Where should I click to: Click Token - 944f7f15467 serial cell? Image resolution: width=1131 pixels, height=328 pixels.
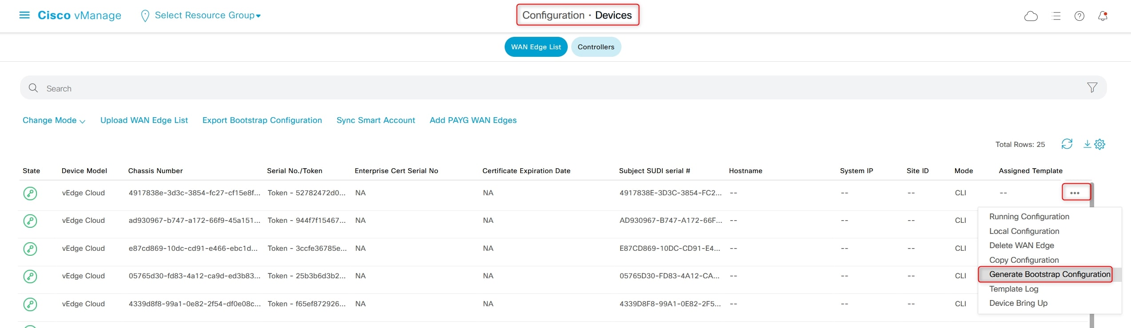tap(307, 221)
